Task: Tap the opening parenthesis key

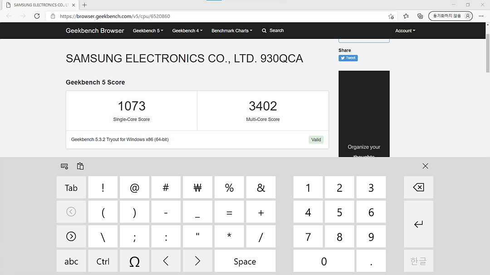Action: (103, 212)
